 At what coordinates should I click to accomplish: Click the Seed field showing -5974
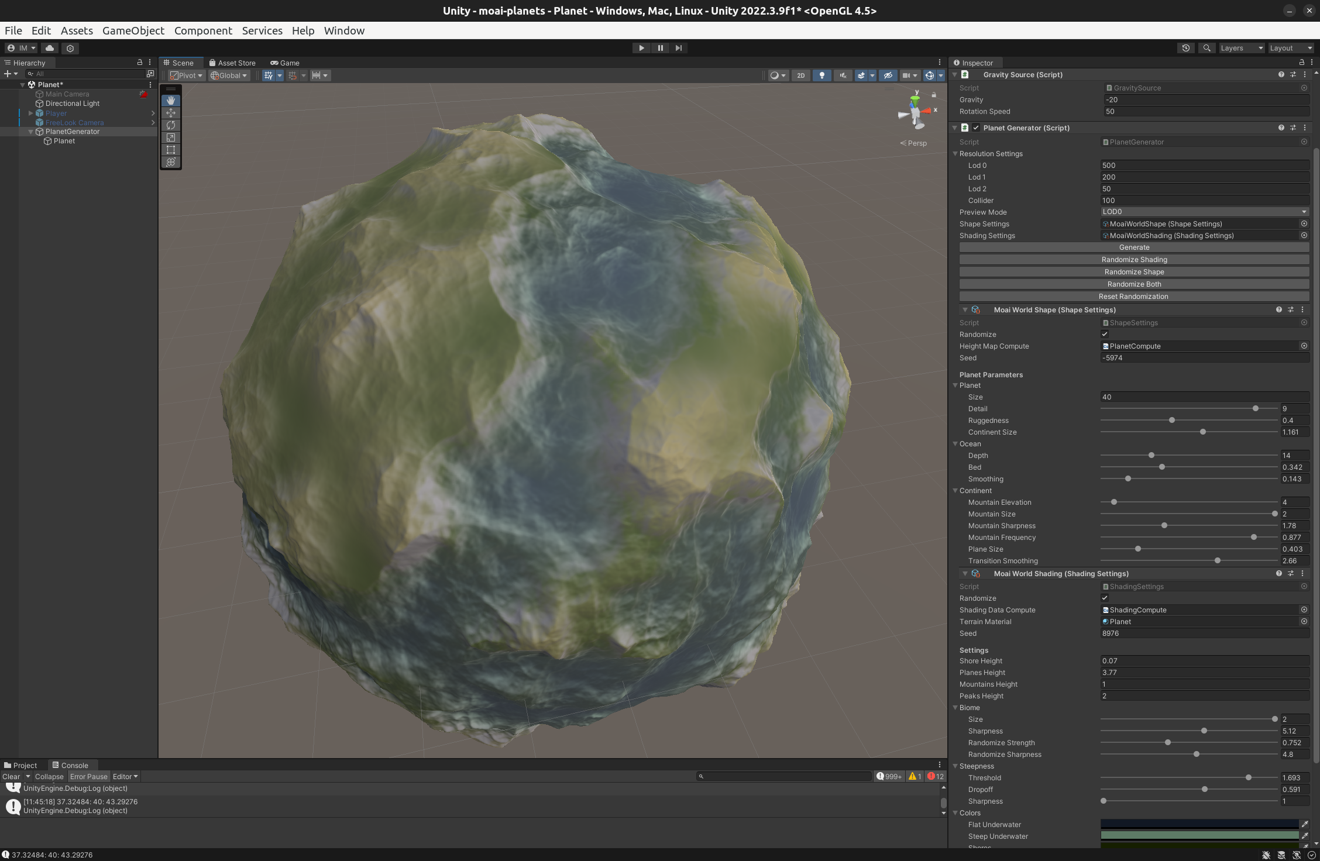coord(1204,357)
